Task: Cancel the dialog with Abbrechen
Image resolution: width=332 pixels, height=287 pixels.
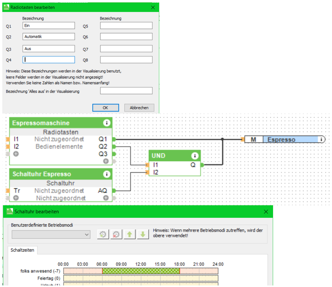Action: (139, 108)
